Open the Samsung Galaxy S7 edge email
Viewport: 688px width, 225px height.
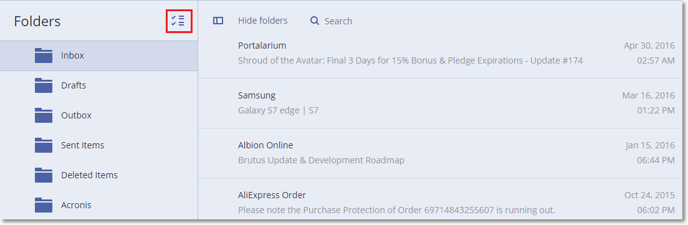pos(443,103)
